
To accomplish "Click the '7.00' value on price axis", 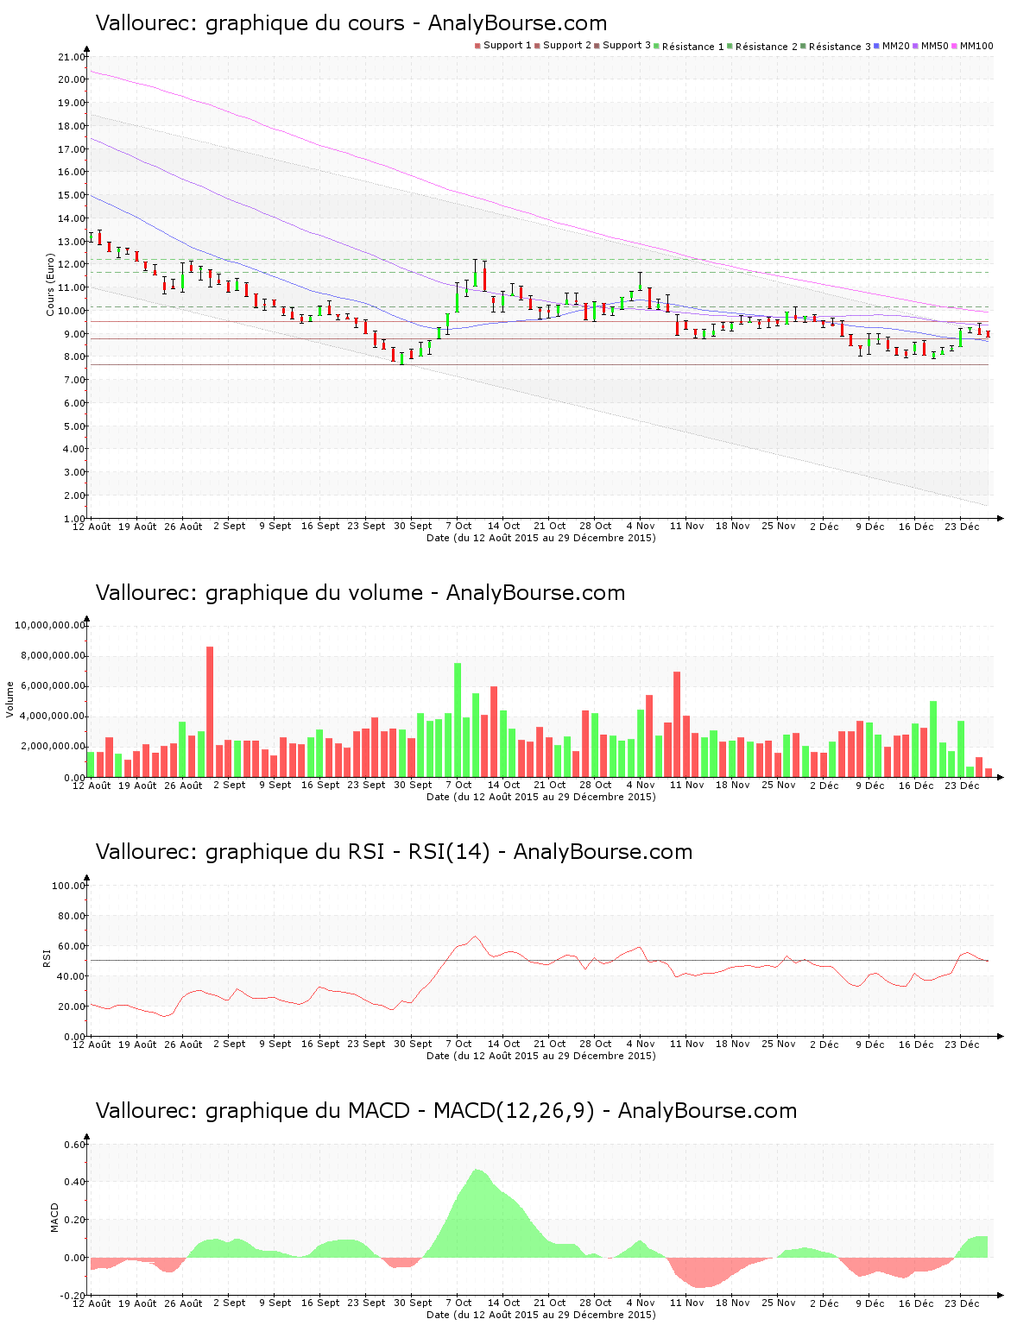I will click(x=73, y=380).
